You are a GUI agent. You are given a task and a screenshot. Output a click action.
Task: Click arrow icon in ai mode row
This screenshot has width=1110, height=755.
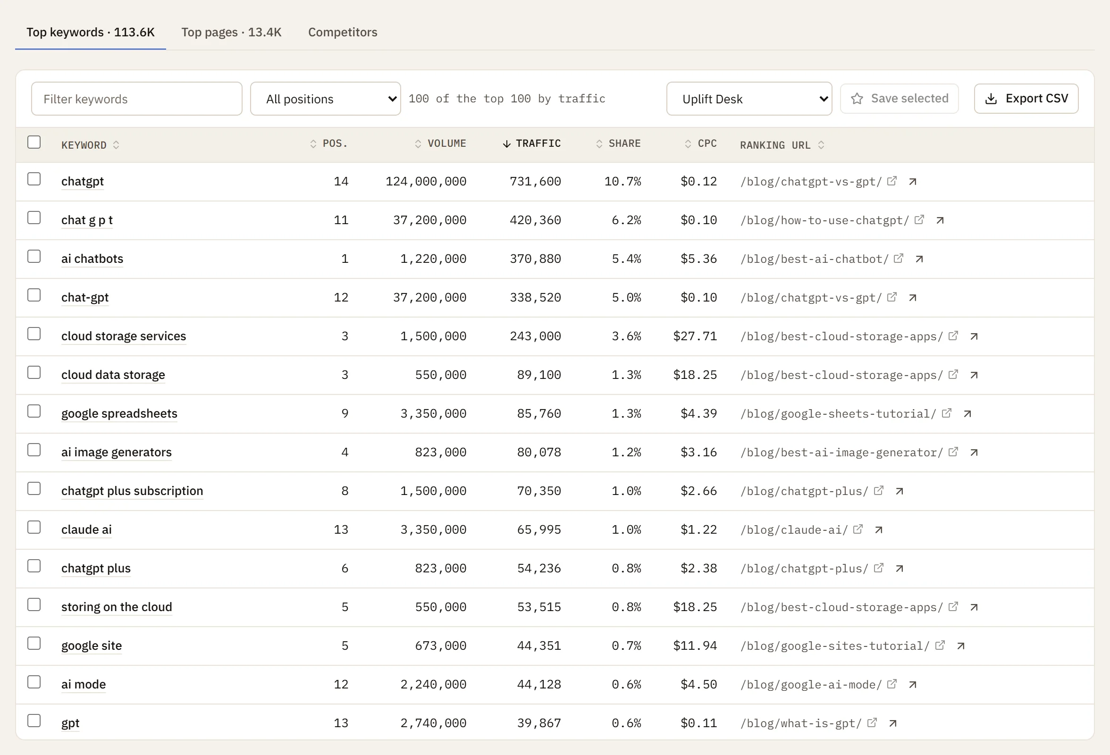[x=913, y=684]
